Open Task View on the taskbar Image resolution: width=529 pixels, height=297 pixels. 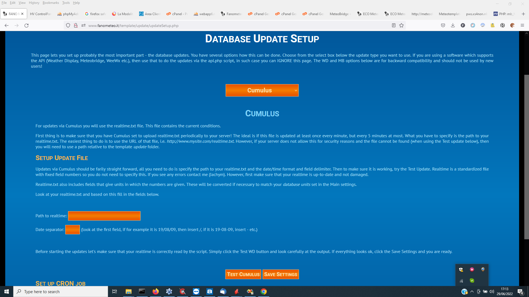[x=115, y=291]
